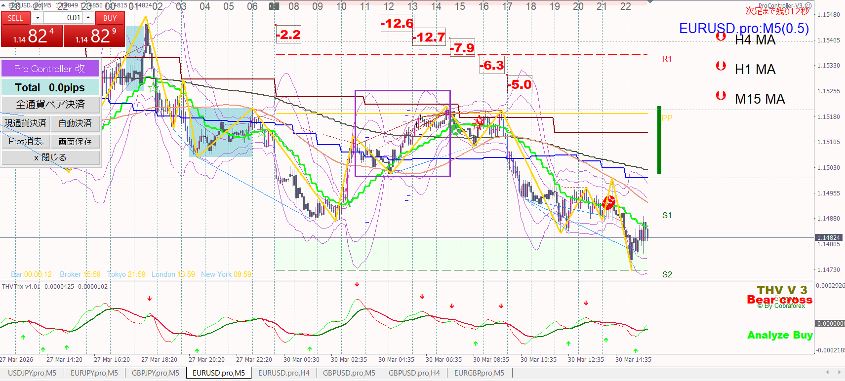This screenshot has height=381, width=845.
Task: Switch to the USDJPY.pro,M5 chart tab
Action: (x=32, y=373)
